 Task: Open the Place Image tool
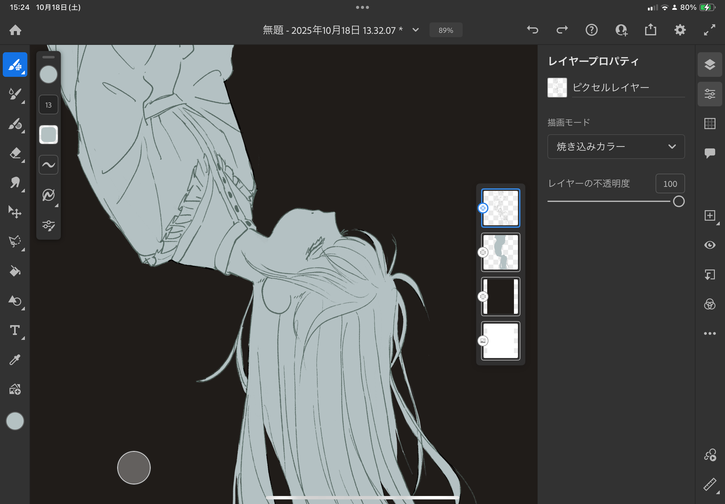pos(15,389)
